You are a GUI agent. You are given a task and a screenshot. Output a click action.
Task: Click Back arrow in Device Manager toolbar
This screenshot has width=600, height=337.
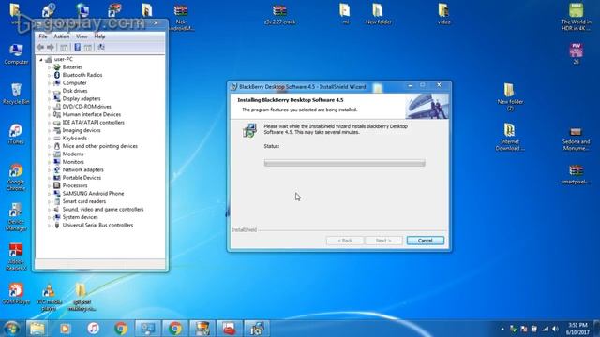coord(40,47)
